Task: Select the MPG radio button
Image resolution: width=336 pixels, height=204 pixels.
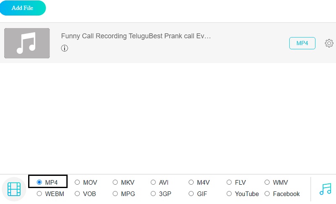Action: tap(115, 194)
